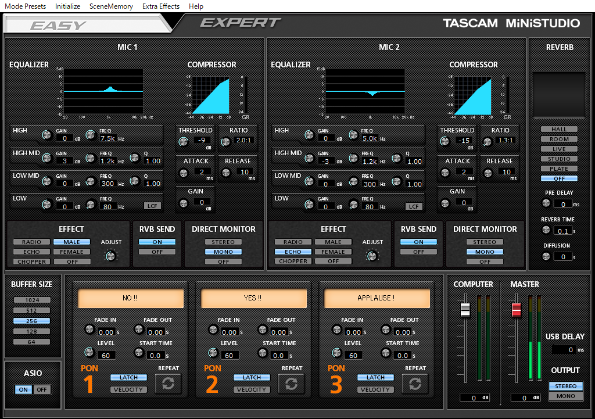
Task: Turn ASIO on
Action: pyautogui.click(x=23, y=390)
